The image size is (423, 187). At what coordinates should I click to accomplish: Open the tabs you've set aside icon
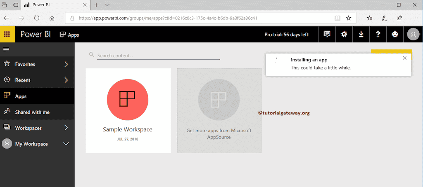(4, 5)
